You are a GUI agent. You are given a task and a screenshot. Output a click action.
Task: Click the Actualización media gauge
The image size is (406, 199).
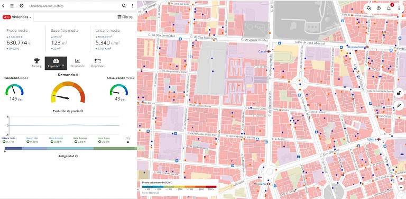point(119,89)
